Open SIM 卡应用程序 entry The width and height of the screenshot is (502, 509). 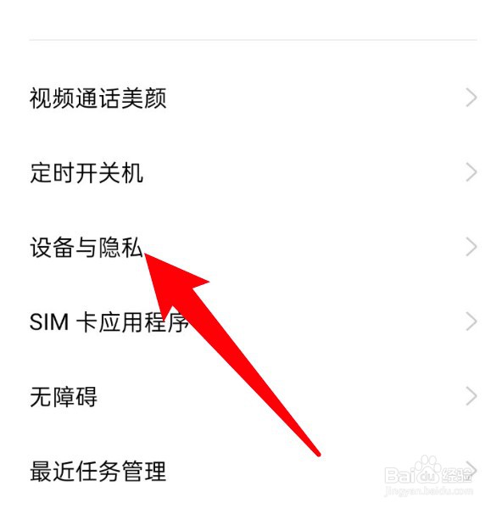tap(253, 322)
